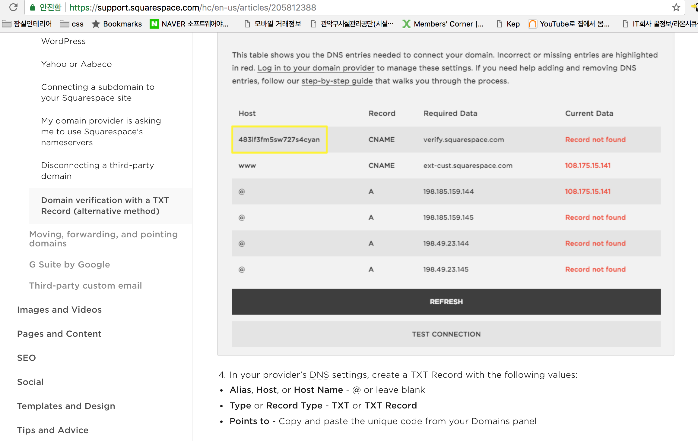Expand the Images and Videos category

(59, 310)
